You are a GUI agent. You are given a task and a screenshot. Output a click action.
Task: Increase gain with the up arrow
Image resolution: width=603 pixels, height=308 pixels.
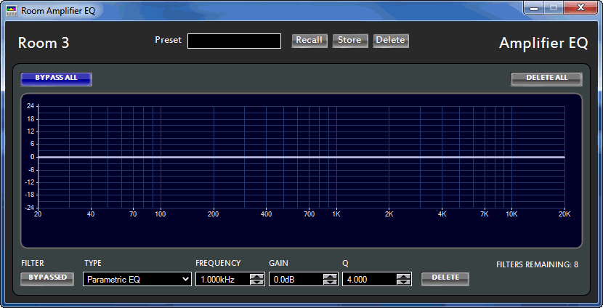pos(330,276)
